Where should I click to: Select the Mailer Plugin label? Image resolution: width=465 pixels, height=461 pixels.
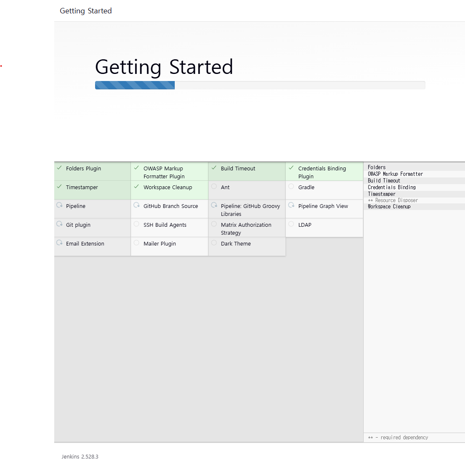160,244
